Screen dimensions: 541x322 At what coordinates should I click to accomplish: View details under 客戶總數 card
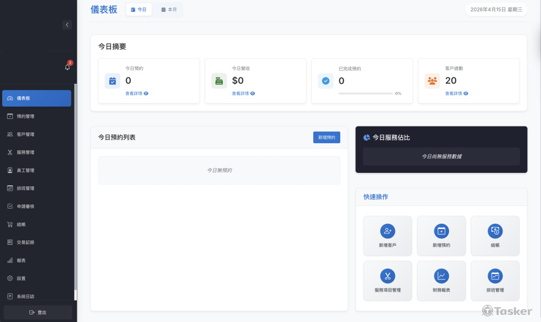coord(457,93)
